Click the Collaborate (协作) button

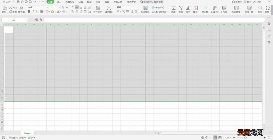(x=248, y=2)
